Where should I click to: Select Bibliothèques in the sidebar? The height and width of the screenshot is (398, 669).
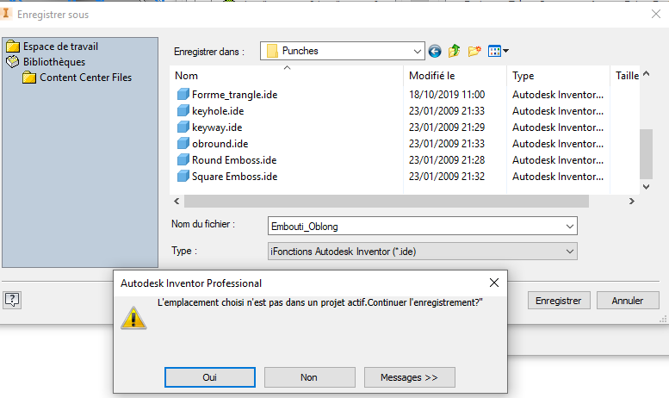[54, 62]
